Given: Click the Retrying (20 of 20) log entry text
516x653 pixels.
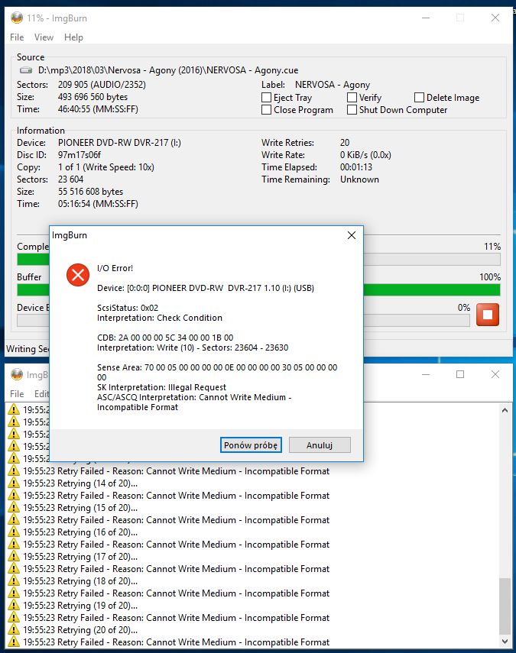Looking at the screenshot, I should tap(80, 629).
